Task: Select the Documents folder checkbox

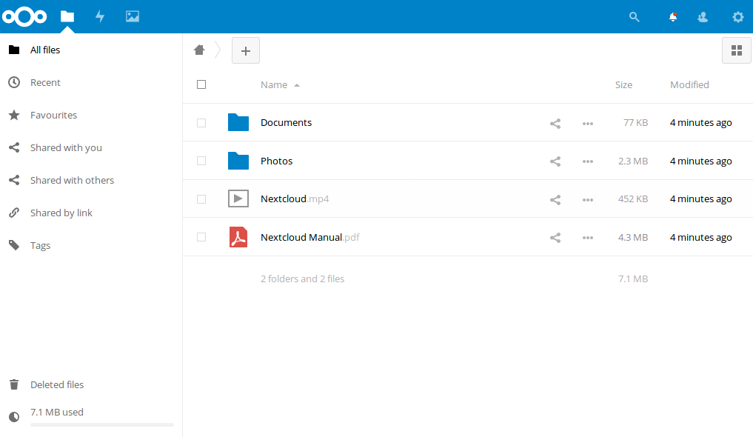Action: coord(201,123)
